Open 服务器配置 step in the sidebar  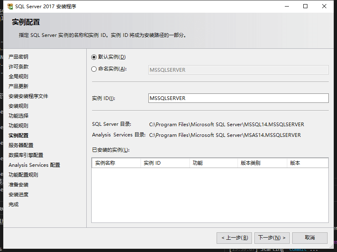[x=21, y=145]
